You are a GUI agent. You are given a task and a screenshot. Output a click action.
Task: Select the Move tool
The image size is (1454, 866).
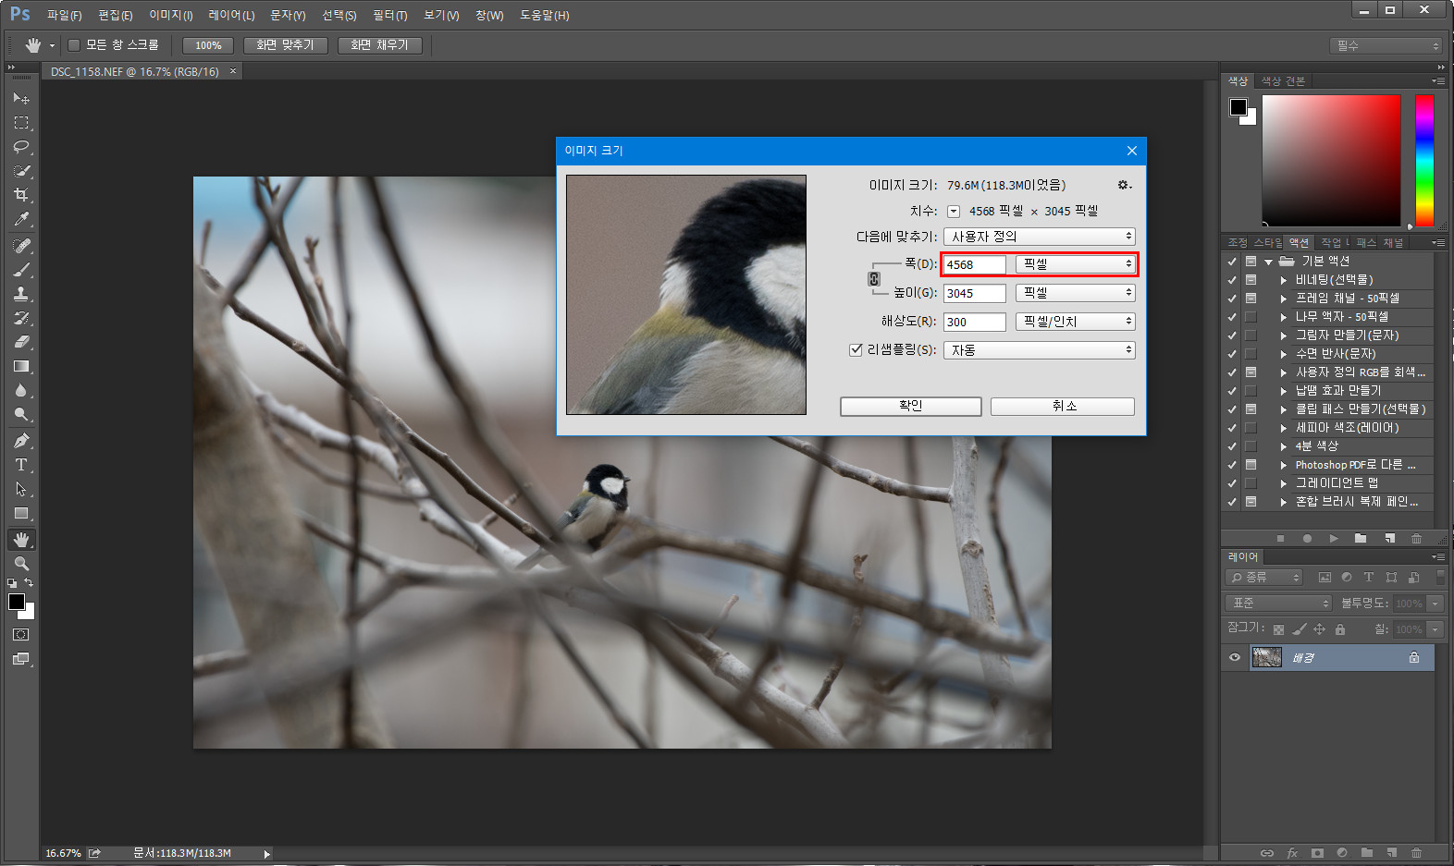pyautogui.click(x=21, y=98)
